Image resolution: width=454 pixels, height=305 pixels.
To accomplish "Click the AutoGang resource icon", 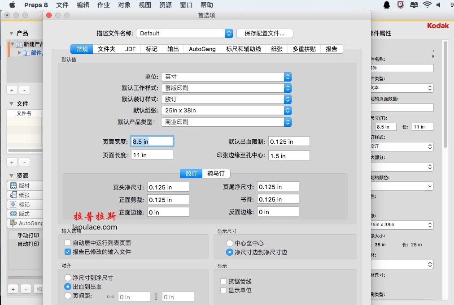I will click(x=13, y=223).
